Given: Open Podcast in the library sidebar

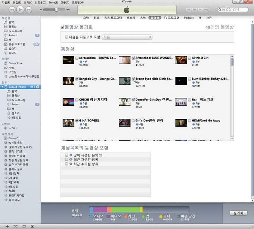Looking at the screenshot, I should 13,35.
